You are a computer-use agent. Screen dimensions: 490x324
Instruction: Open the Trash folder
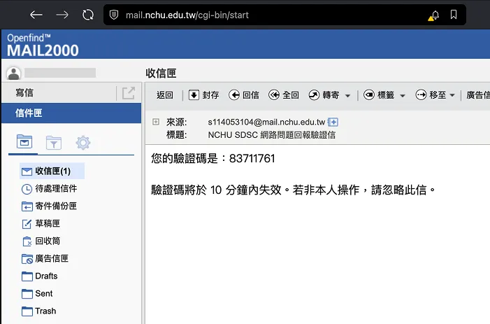tap(39, 311)
